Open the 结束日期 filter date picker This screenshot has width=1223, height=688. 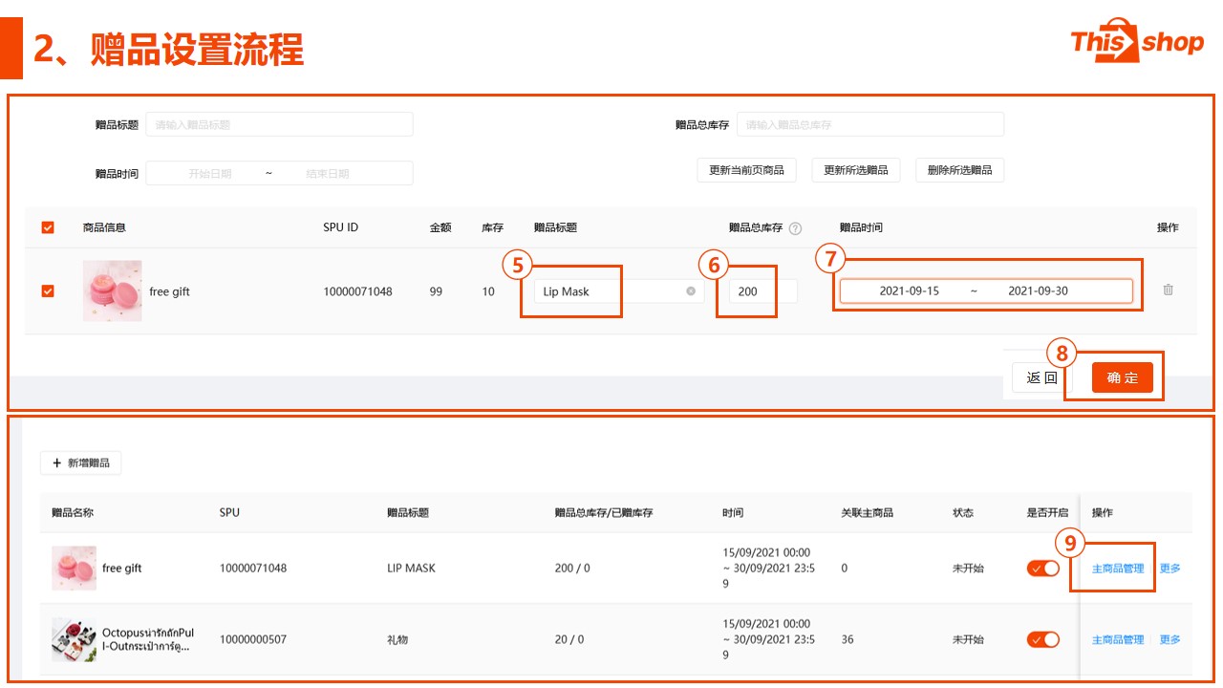[327, 174]
